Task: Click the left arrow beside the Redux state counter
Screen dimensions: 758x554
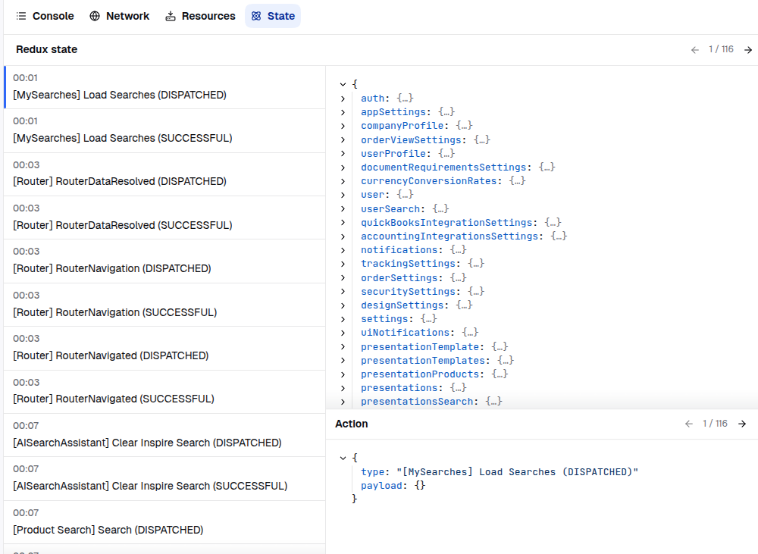Action: point(695,49)
